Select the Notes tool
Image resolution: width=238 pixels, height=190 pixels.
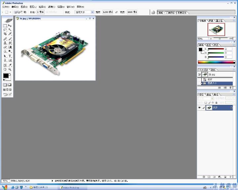tap(5, 65)
